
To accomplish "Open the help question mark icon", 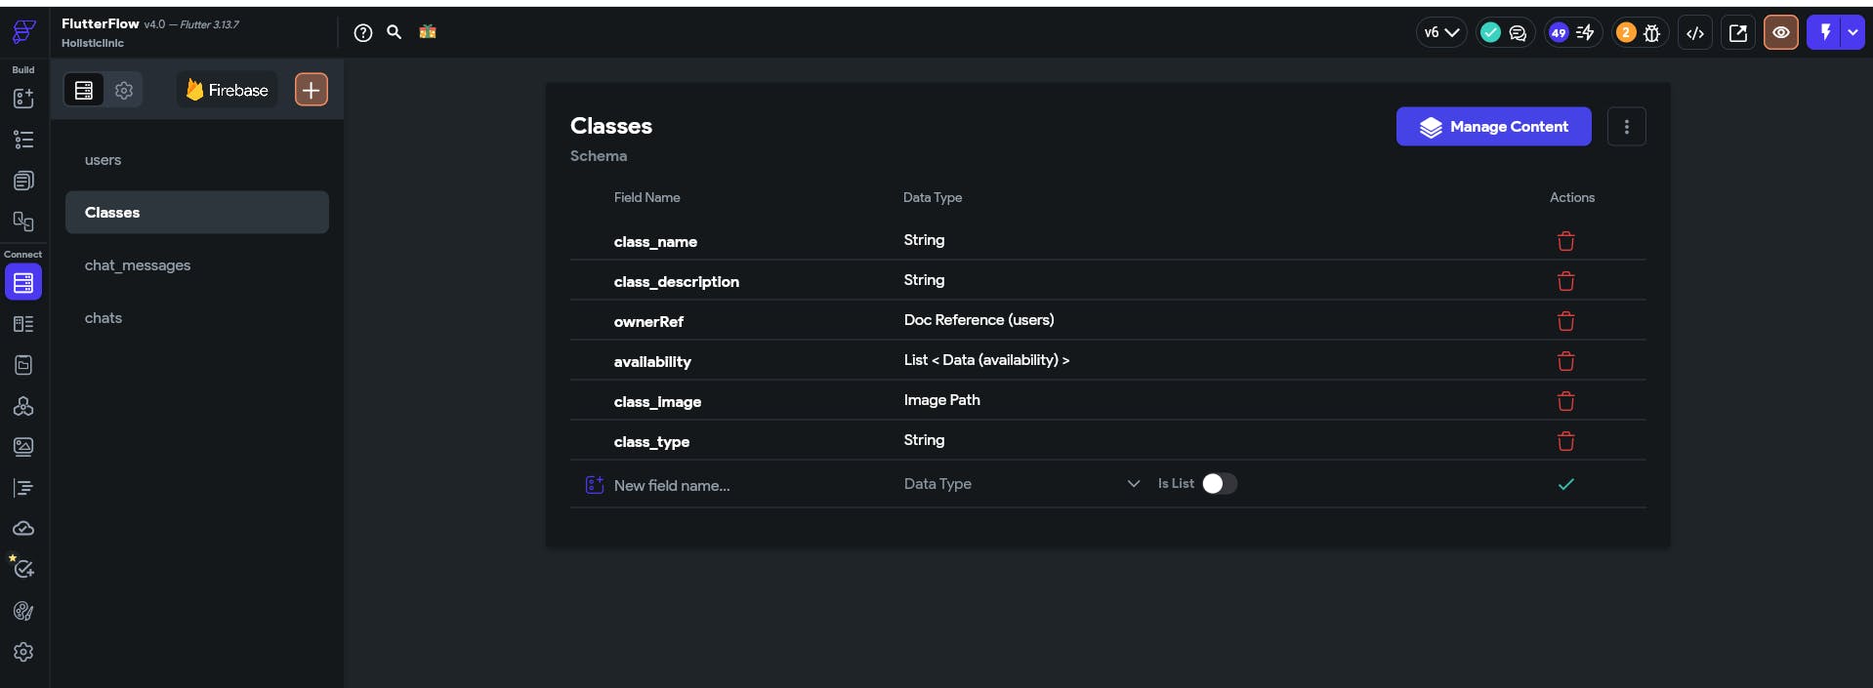I will pos(363,32).
